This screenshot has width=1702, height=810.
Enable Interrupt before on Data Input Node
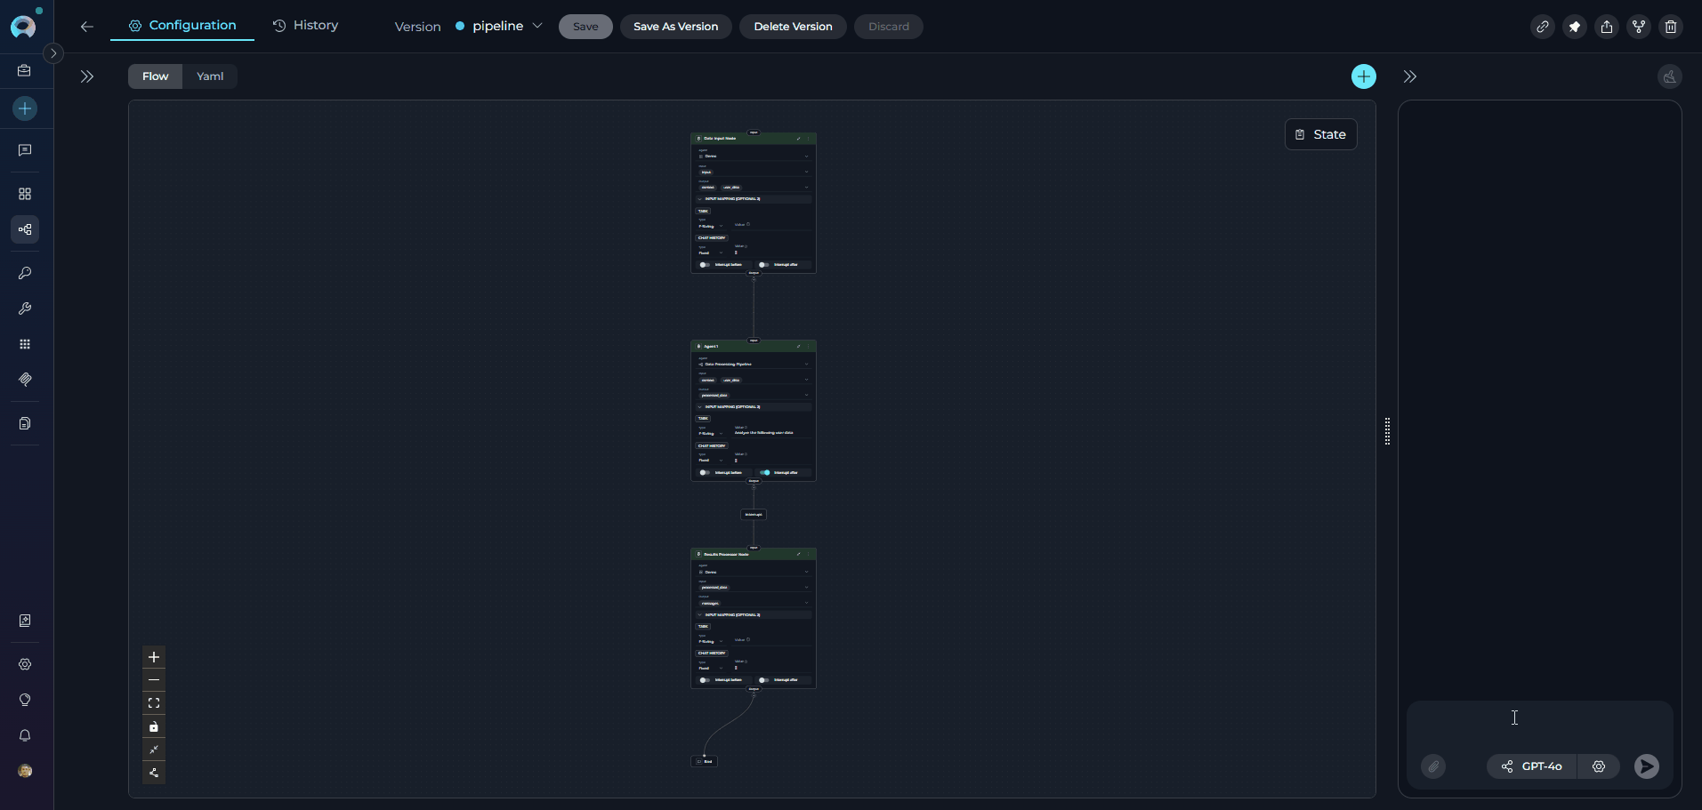click(704, 264)
